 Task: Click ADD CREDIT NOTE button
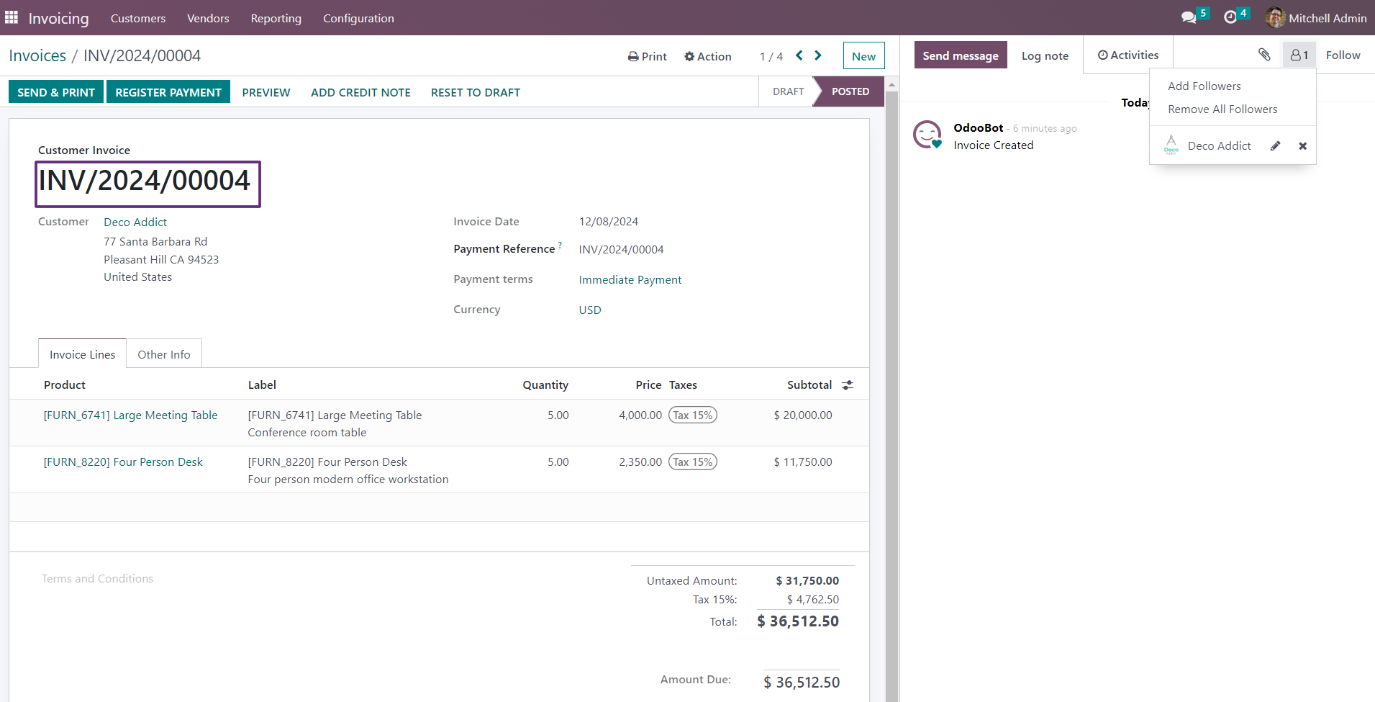pos(360,92)
